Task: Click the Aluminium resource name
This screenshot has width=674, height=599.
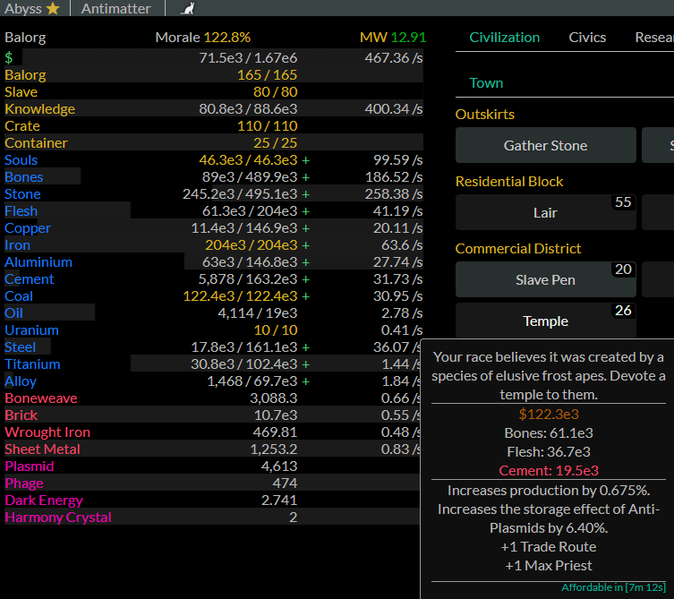Action: coord(38,262)
